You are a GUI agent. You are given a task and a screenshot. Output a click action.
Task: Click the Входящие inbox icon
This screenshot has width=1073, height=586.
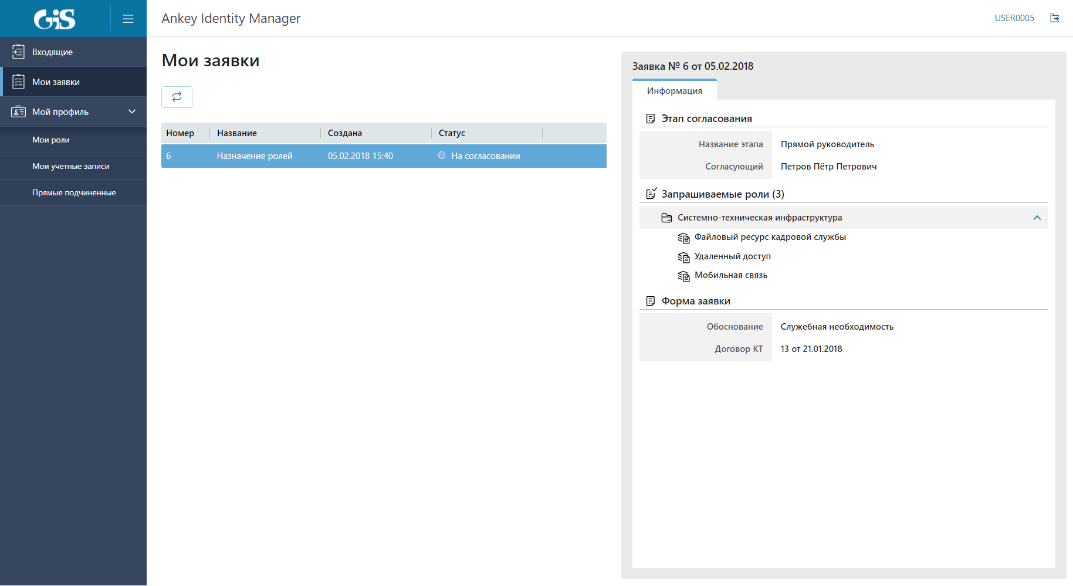tap(18, 52)
